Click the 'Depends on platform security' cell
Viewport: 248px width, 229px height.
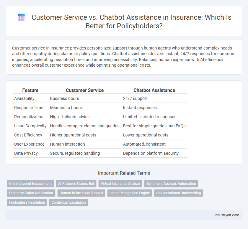point(154,153)
